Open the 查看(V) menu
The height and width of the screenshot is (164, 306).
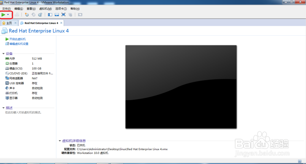31,9
